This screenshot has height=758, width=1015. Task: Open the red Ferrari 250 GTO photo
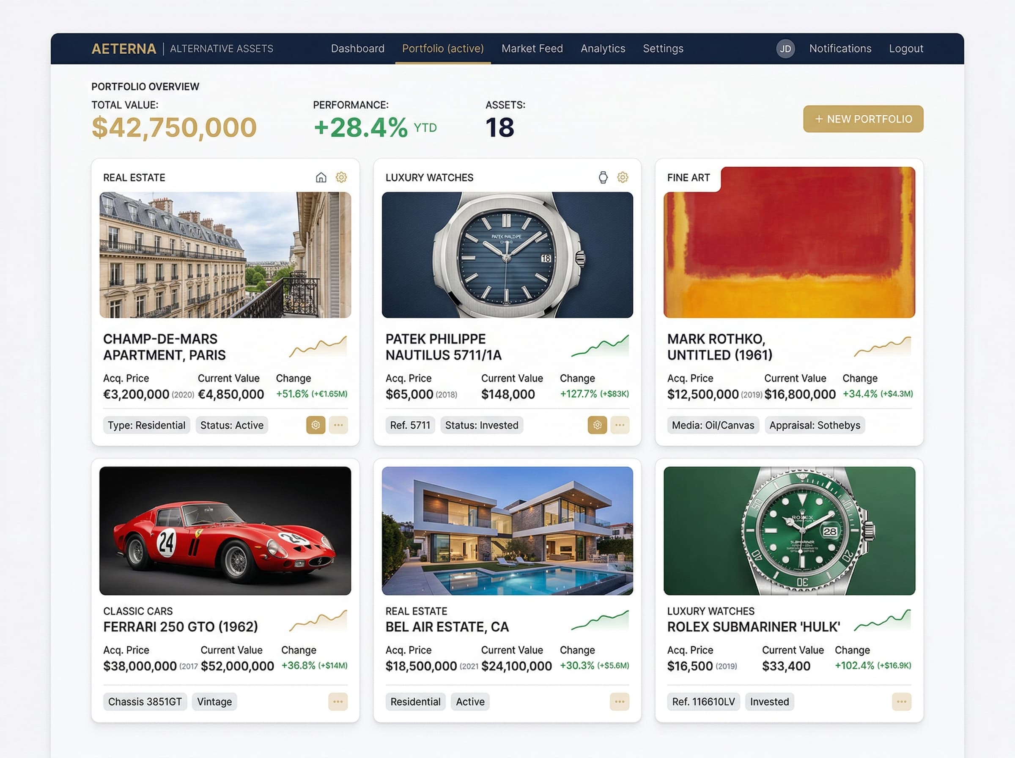pyautogui.click(x=225, y=531)
